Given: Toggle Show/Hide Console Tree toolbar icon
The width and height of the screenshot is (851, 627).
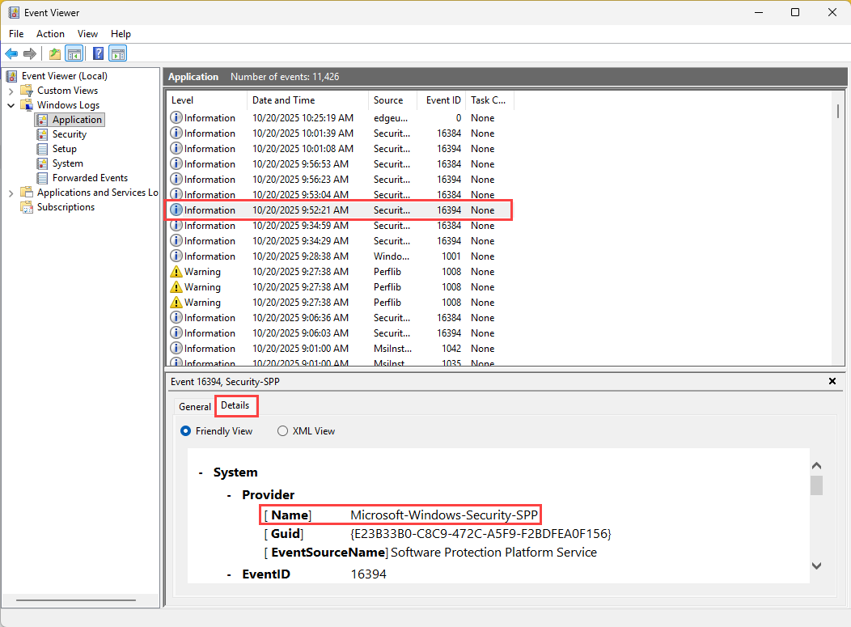Looking at the screenshot, I should 74,54.
